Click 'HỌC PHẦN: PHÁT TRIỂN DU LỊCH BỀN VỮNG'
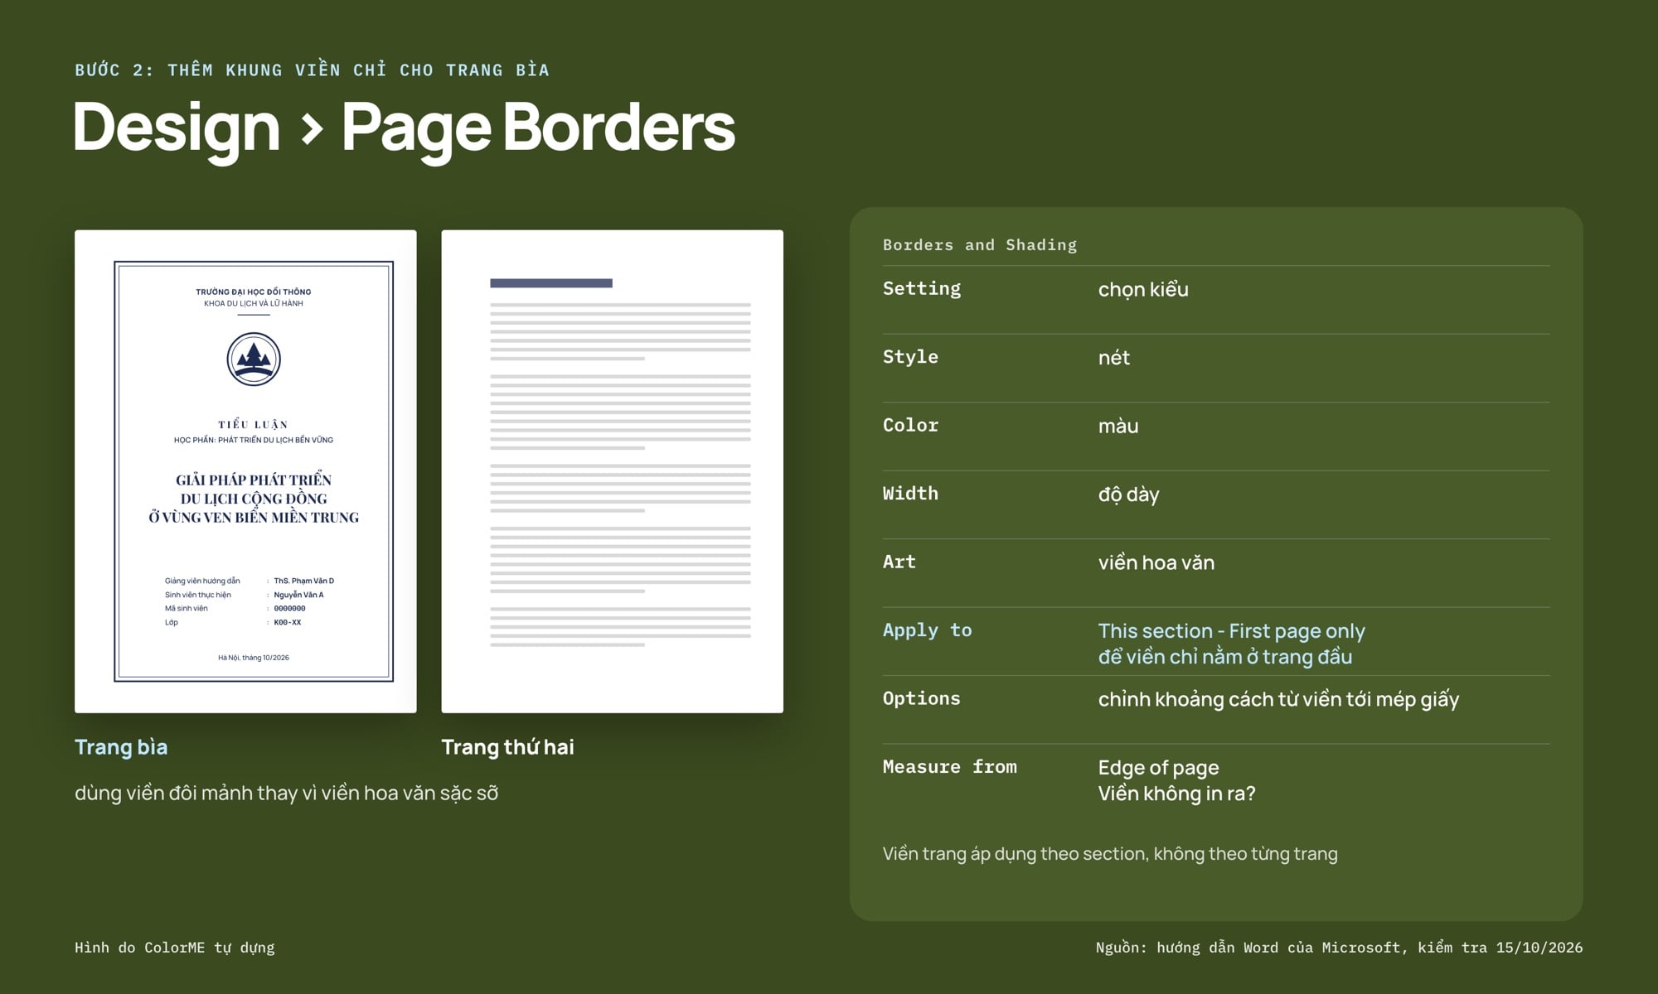This screenshot has height=994, width=1658. (x=254, y=440)
